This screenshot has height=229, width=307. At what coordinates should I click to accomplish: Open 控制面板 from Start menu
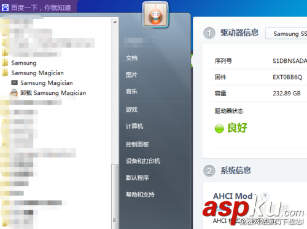click(138, 145)
